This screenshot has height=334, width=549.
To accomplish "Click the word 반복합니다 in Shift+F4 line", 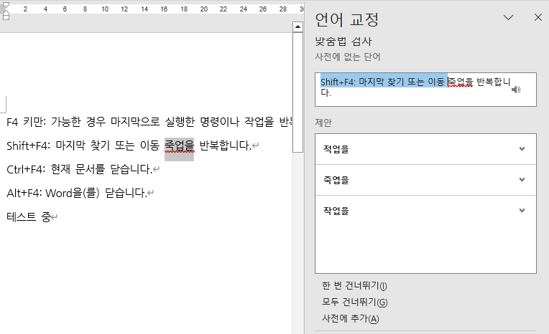I will coord(225,145).
